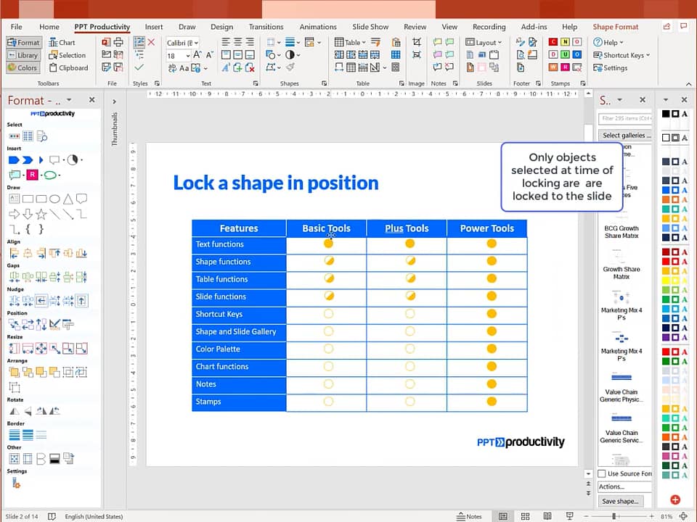The height and width of the screenshot is (522, 697).
Task: Click the Settings icon in Format toolbar
Action: (x=16, y=483)
